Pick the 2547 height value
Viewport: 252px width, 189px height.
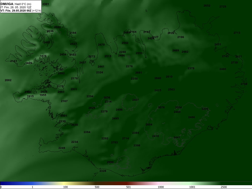pos(73,44)
